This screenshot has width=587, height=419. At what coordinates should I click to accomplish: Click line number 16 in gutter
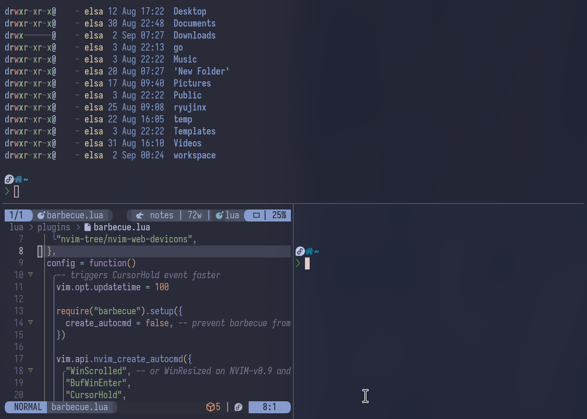[x=19, y=347]
